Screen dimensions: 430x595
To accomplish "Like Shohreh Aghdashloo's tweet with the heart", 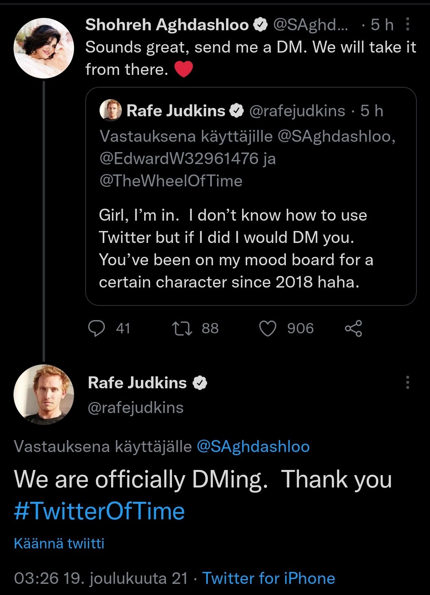I will pos(268,329).
